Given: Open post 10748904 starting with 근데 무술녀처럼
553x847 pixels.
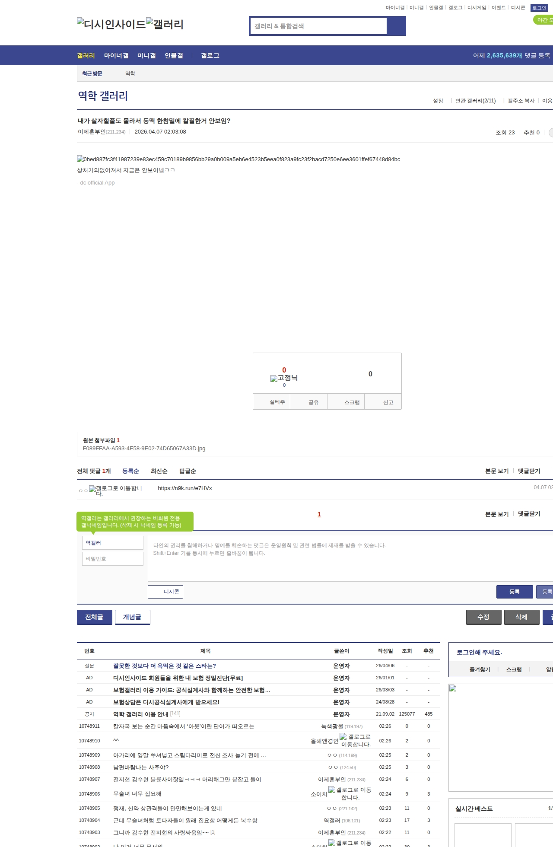Looking at the screenshot, I should [x=185, y=820].
